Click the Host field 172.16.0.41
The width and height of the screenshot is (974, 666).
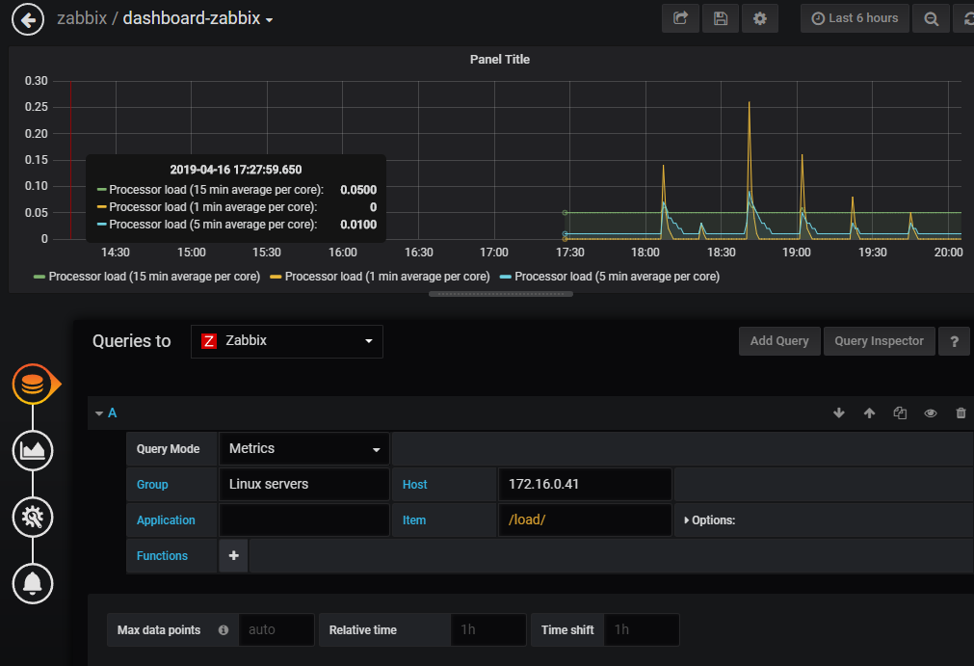[585, 484]
